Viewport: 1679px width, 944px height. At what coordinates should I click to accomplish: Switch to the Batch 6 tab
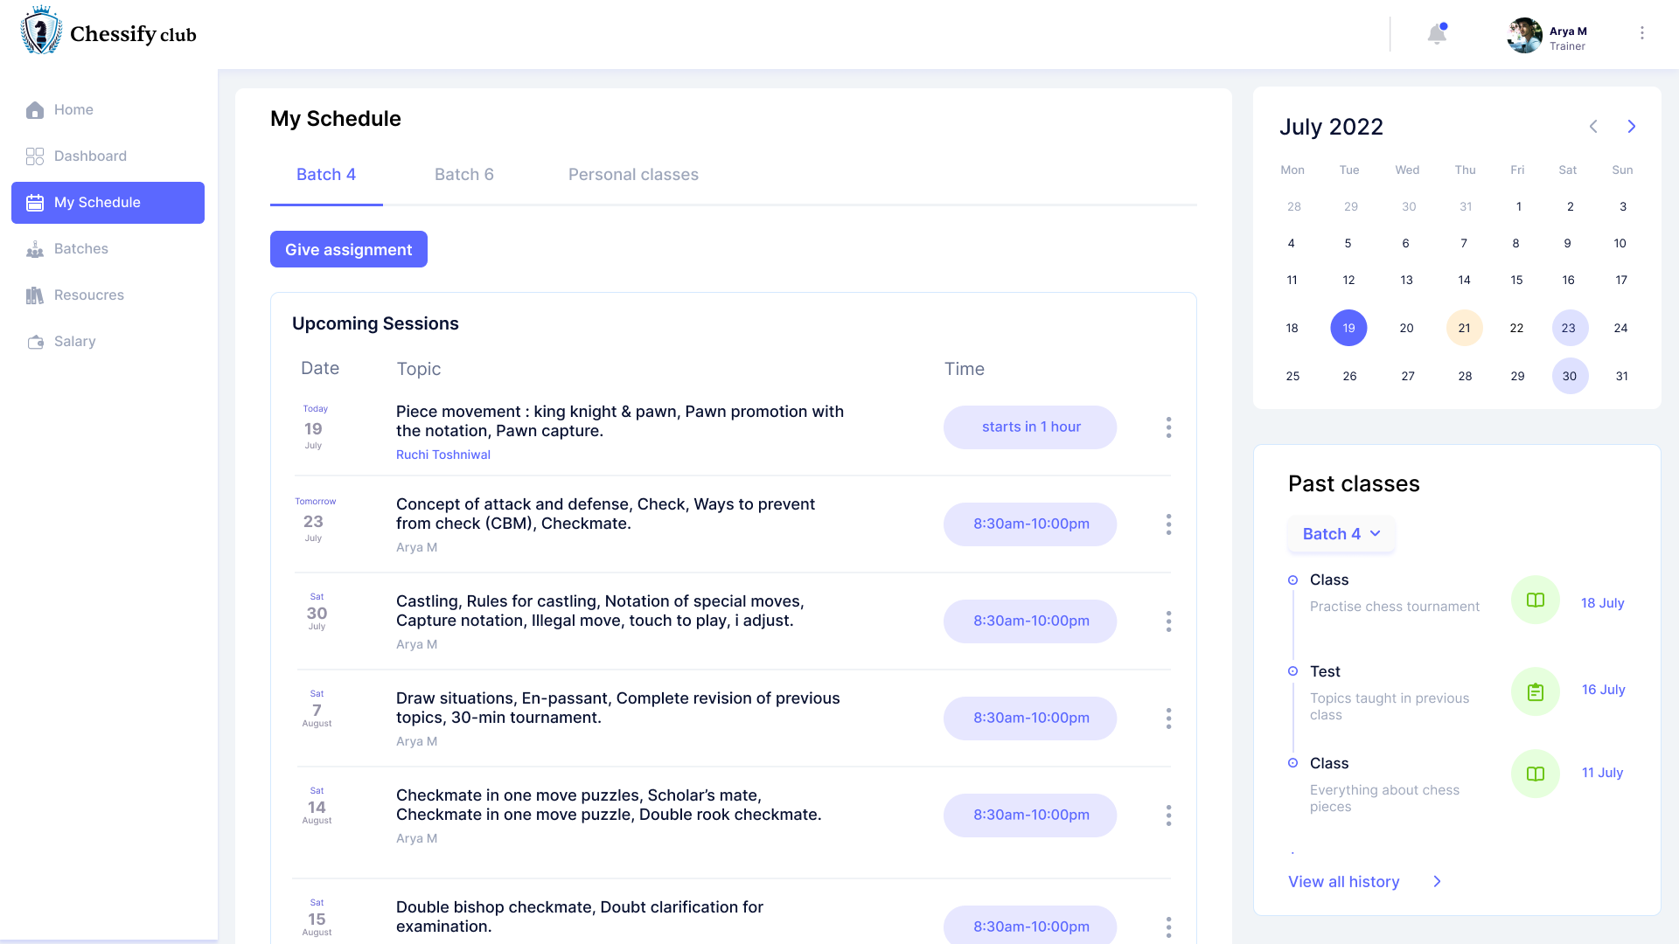pos(463,175)
